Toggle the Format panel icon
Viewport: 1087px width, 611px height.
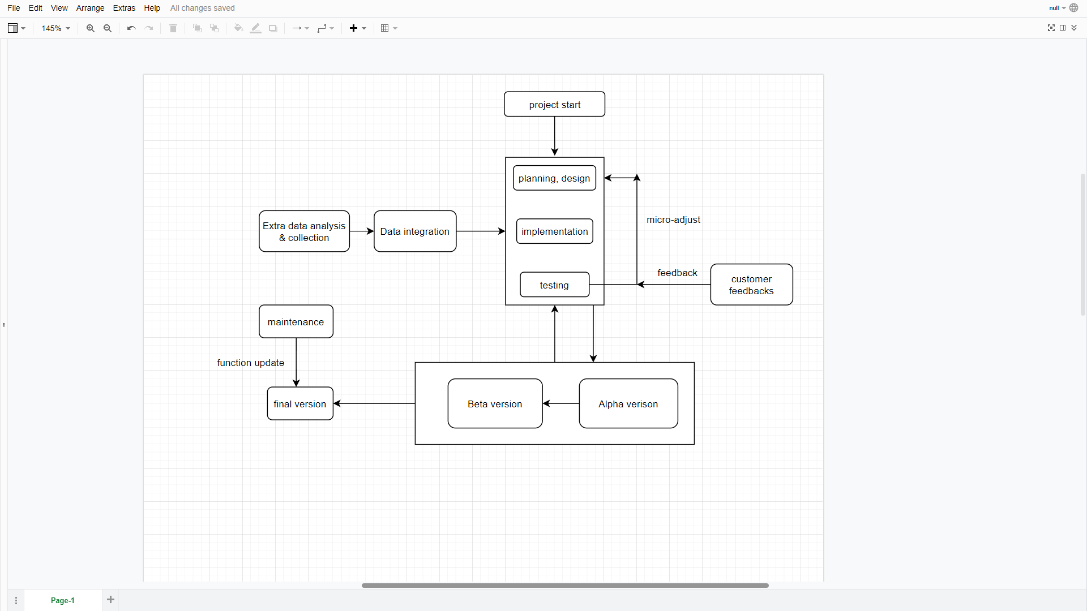pos(1063,28)
